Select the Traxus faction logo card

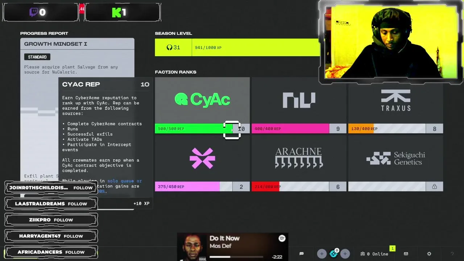[x=395, y=100]
